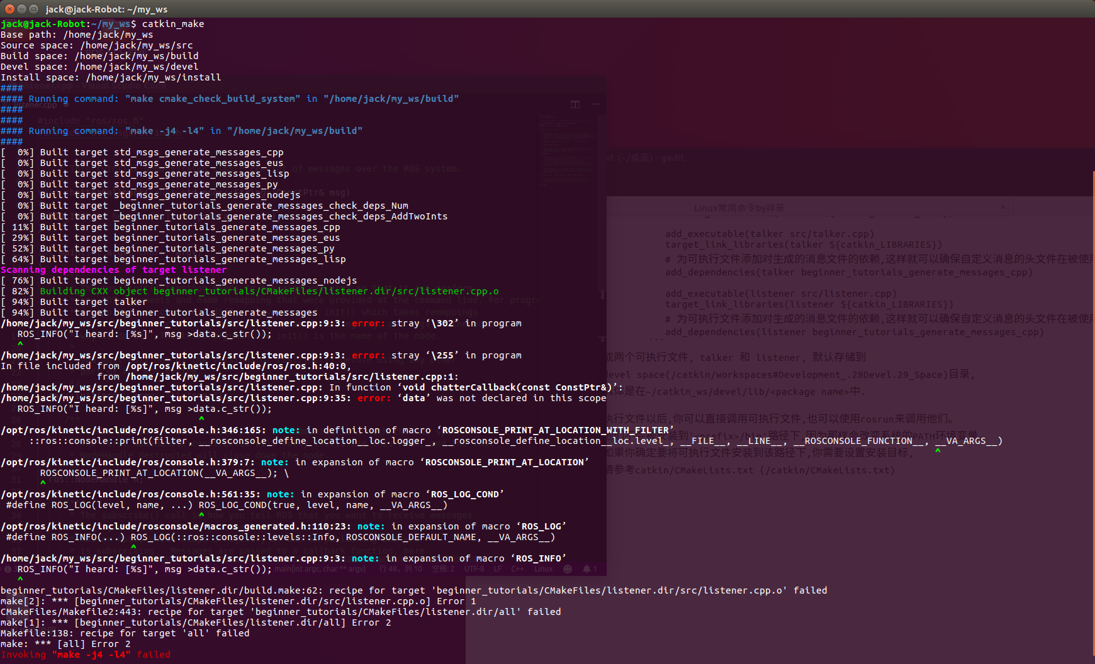
Task: Click the 'make cmake_check_build_system' command line
Action: click(x=230, y=99)
